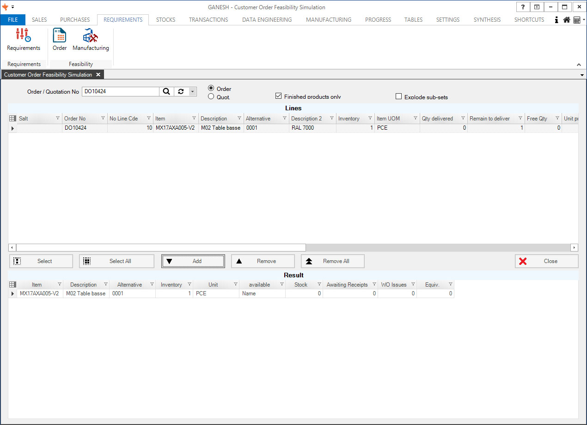Open the info icon in ribbon bar
Viewport: 587px width, 425px height.
(556, 20)
